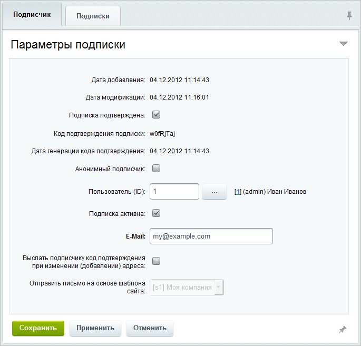Image resolution: width=361 pixels, height=346 pixels.
Task: Toggle the Подписка активна checkbox
Action: pos(156,214)
